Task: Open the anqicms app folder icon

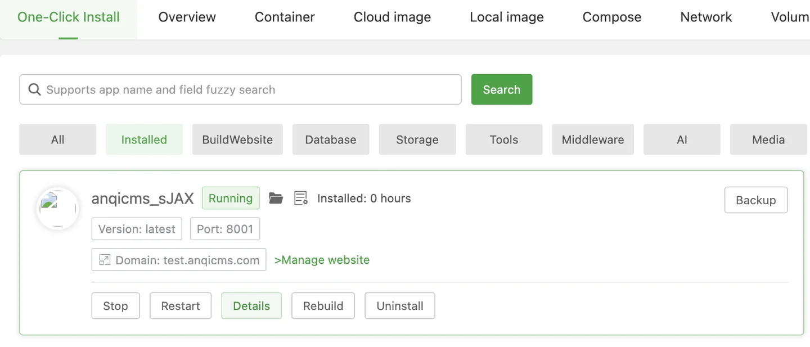Action: pos(276,198)
